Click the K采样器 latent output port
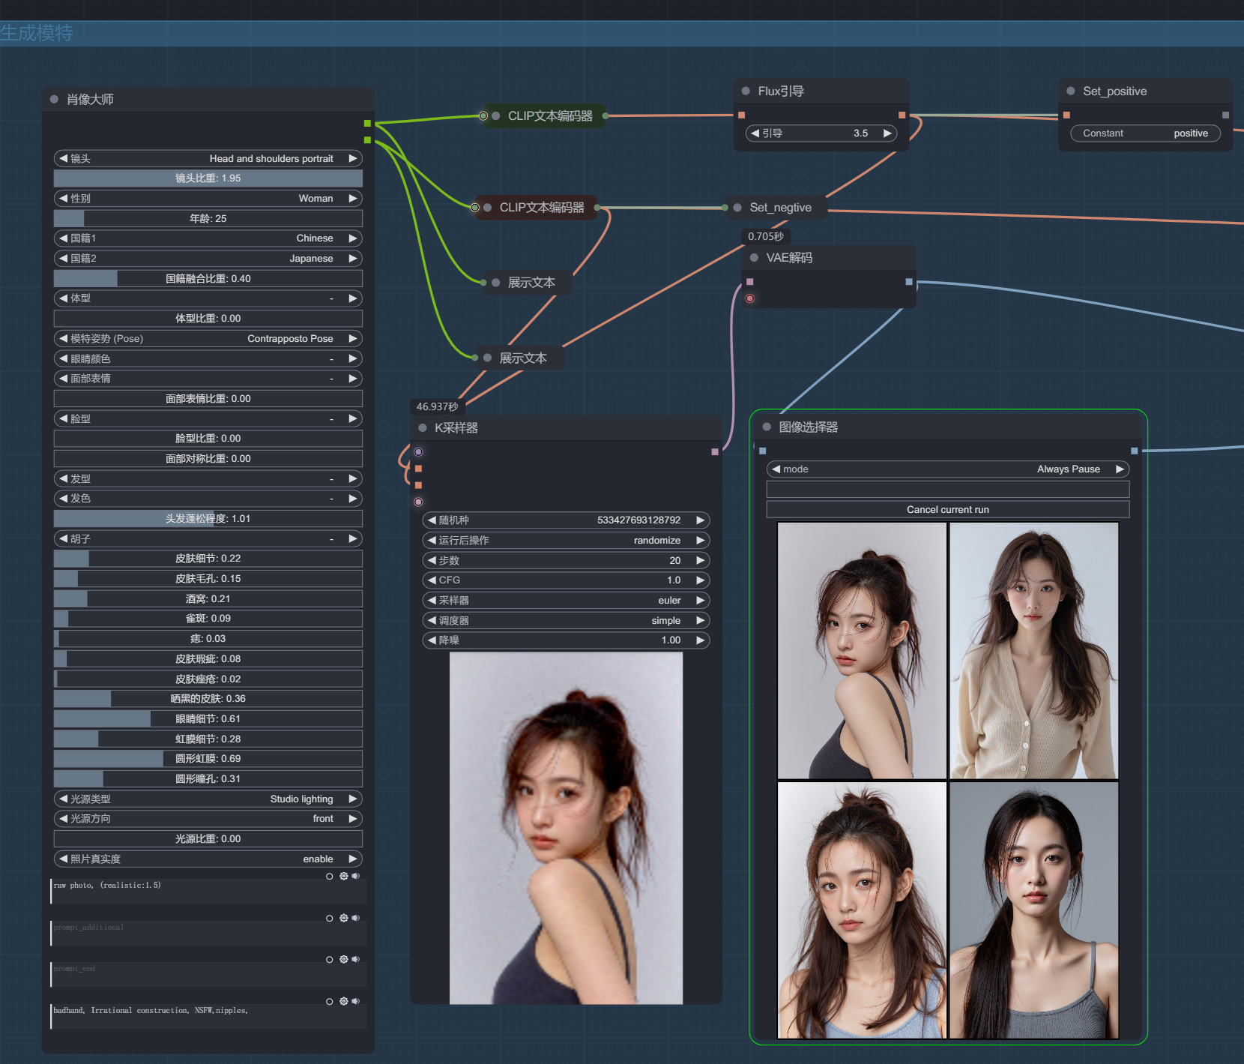This screenshot has width=1244, height=1064. coord(715,451)
